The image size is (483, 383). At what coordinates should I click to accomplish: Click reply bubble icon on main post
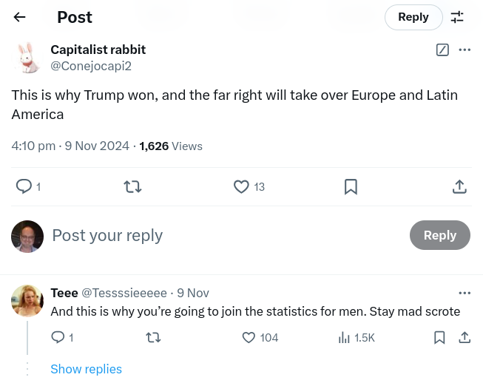coord(24,187)
